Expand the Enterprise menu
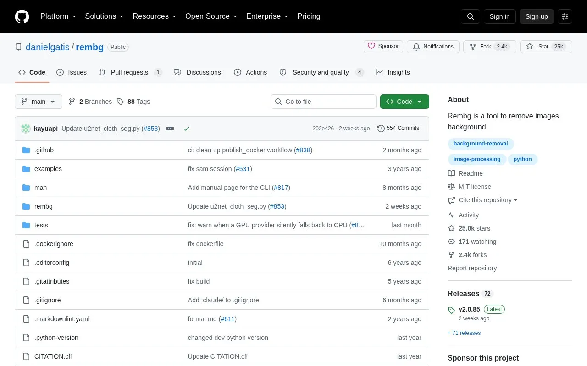 (267, 16)
